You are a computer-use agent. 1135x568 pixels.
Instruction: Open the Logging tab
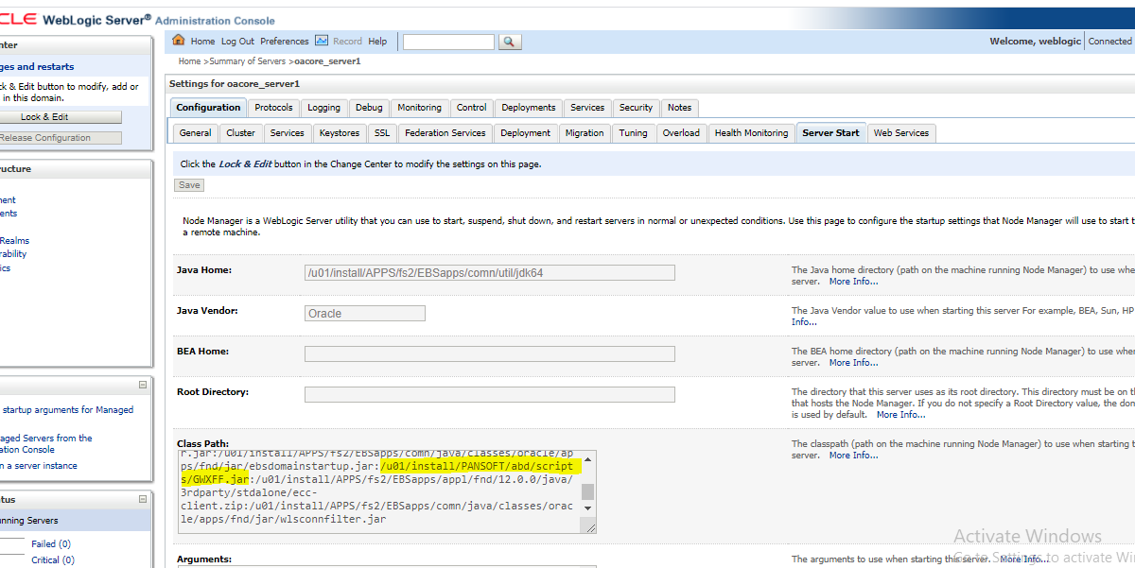click(x=323, y=108)
